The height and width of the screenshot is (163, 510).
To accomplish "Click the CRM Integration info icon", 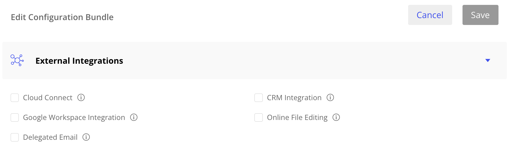I will (x=330, y=98).
